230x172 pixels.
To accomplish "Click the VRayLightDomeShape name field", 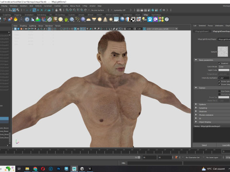I will (224, 39).
